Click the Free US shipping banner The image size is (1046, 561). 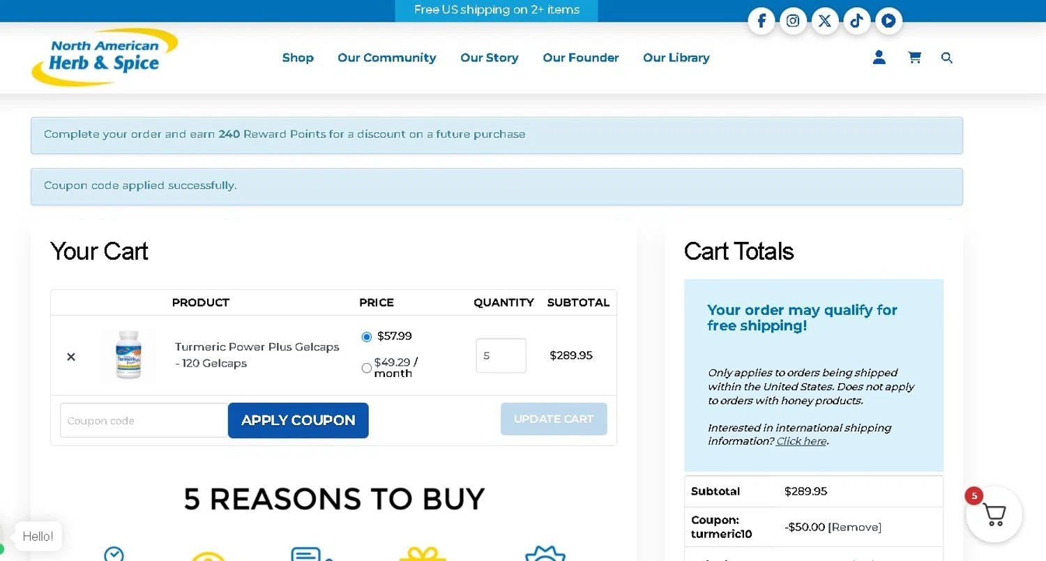pyautogui.click(x=497, y=10)
